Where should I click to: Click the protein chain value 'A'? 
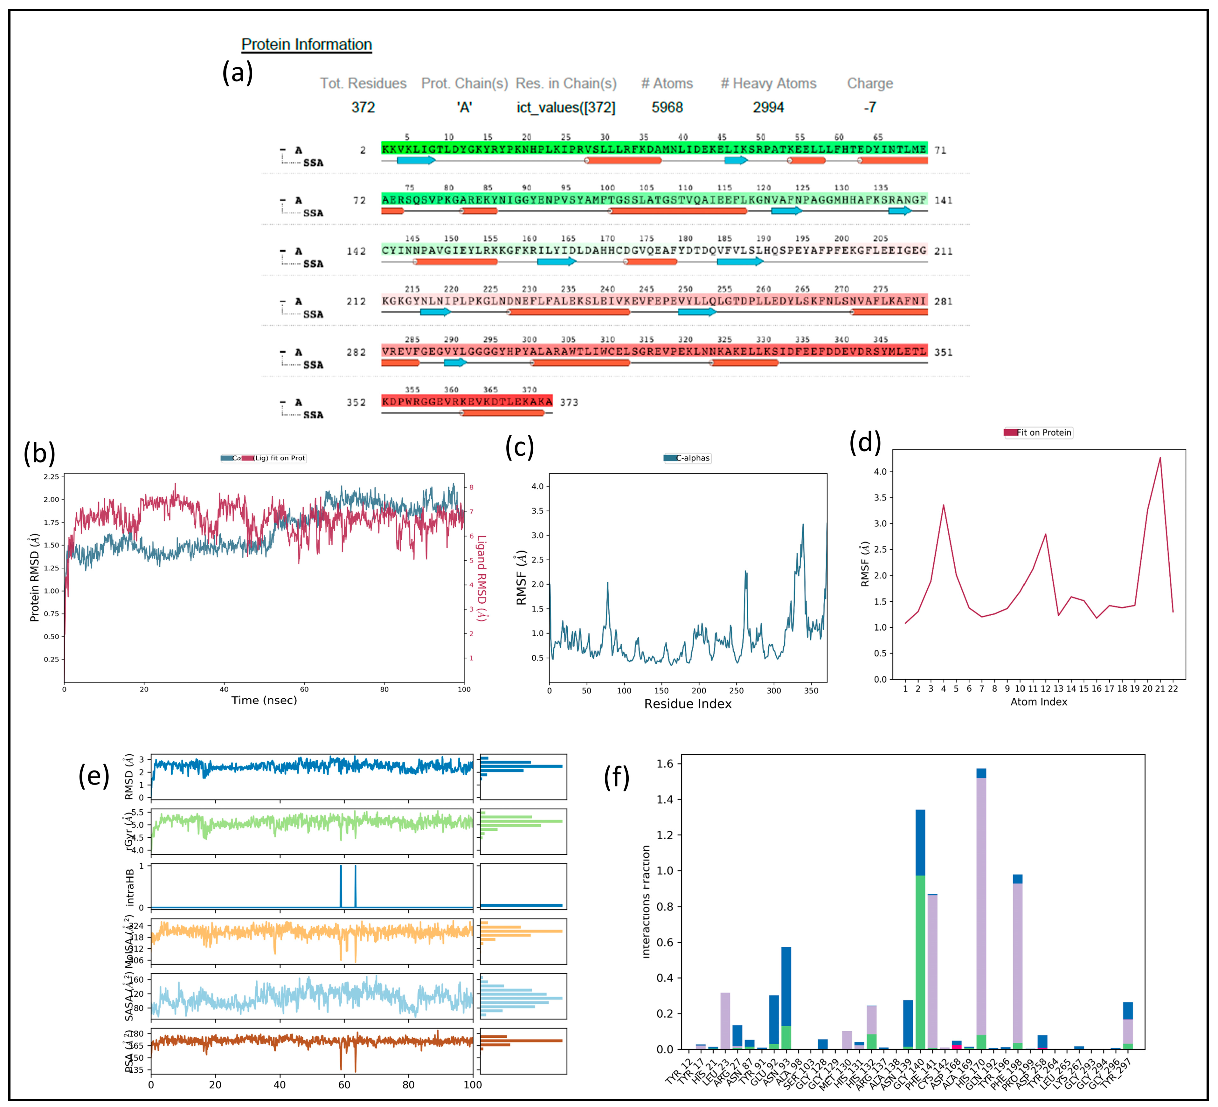465,107
